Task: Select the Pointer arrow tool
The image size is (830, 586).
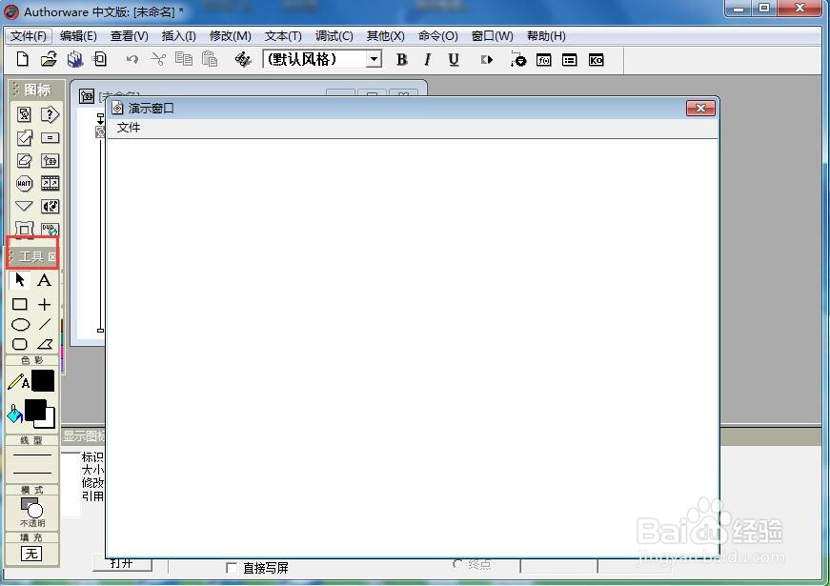Action: tap(20, 279)
